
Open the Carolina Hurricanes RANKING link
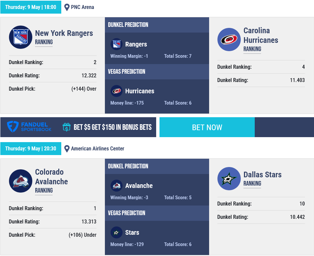(252, 49)
